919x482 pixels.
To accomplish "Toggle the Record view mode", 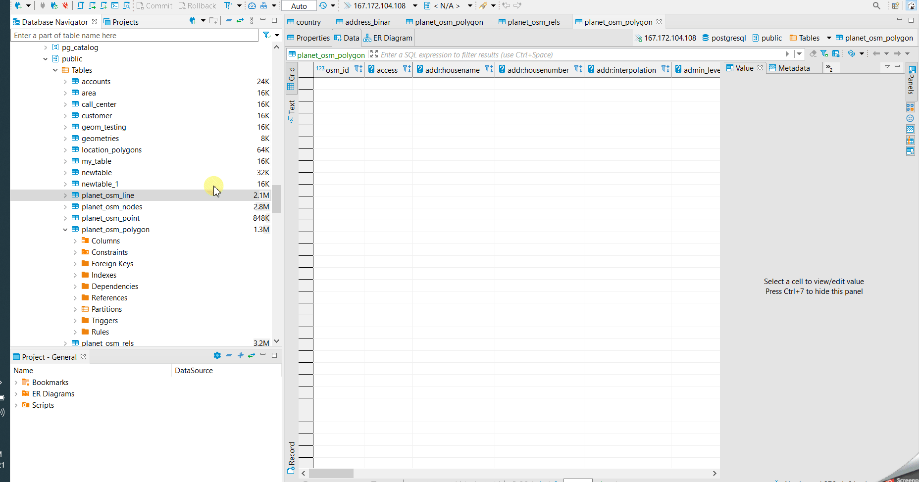I will 292,457.
